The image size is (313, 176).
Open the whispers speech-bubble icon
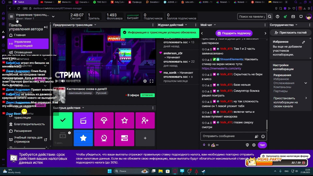point(301,16)
